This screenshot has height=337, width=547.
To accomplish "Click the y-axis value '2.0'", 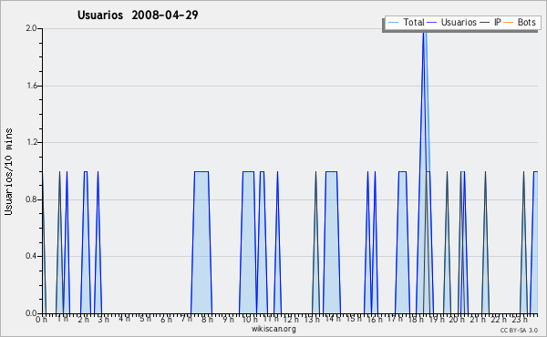I will [31, 28].
